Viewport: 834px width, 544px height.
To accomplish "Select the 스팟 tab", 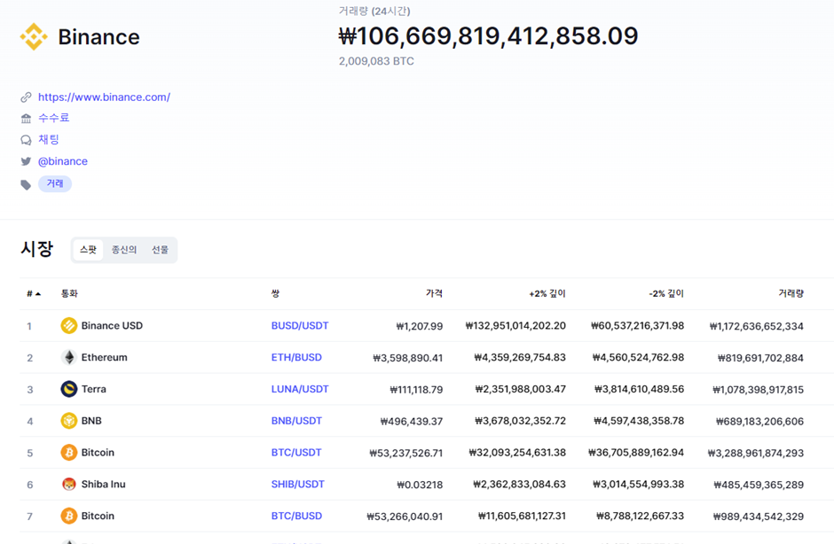I will (88, 250).
